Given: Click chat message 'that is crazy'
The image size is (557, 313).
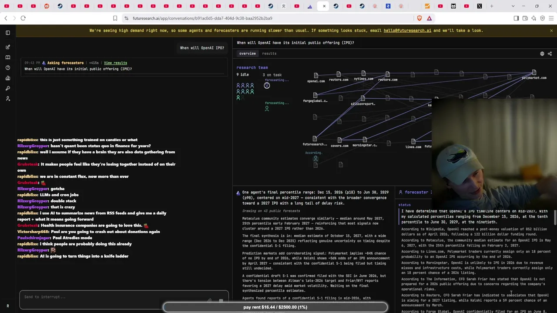Looking at the screenshot, I should tap(64, 207).
